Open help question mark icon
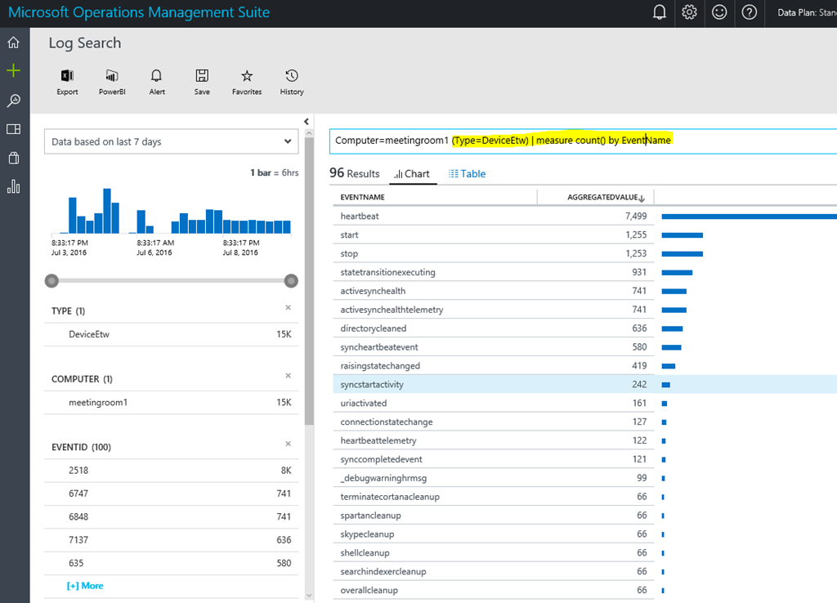 click(x=748, y=12)
